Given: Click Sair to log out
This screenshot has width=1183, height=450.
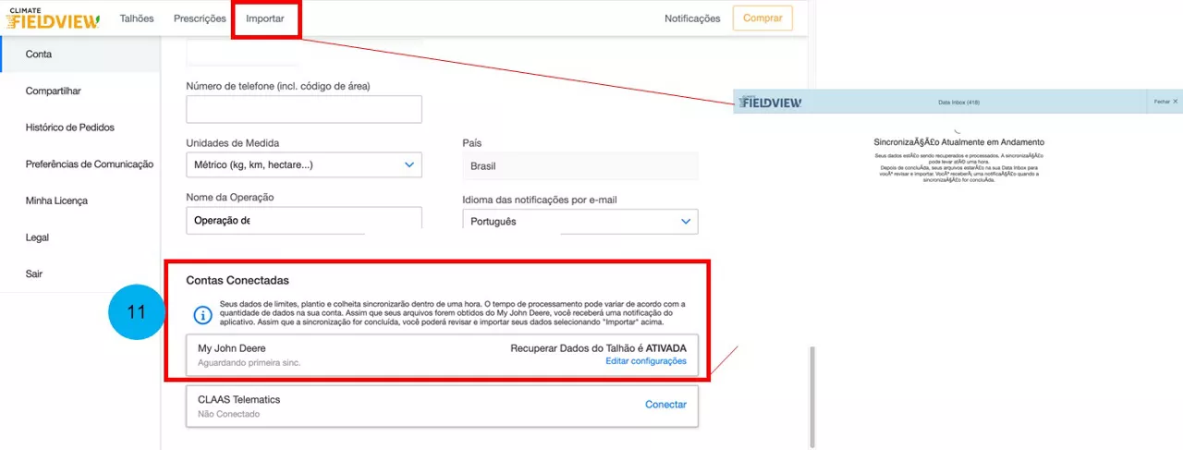Looking at the screenshot, I should coord(34,274).
